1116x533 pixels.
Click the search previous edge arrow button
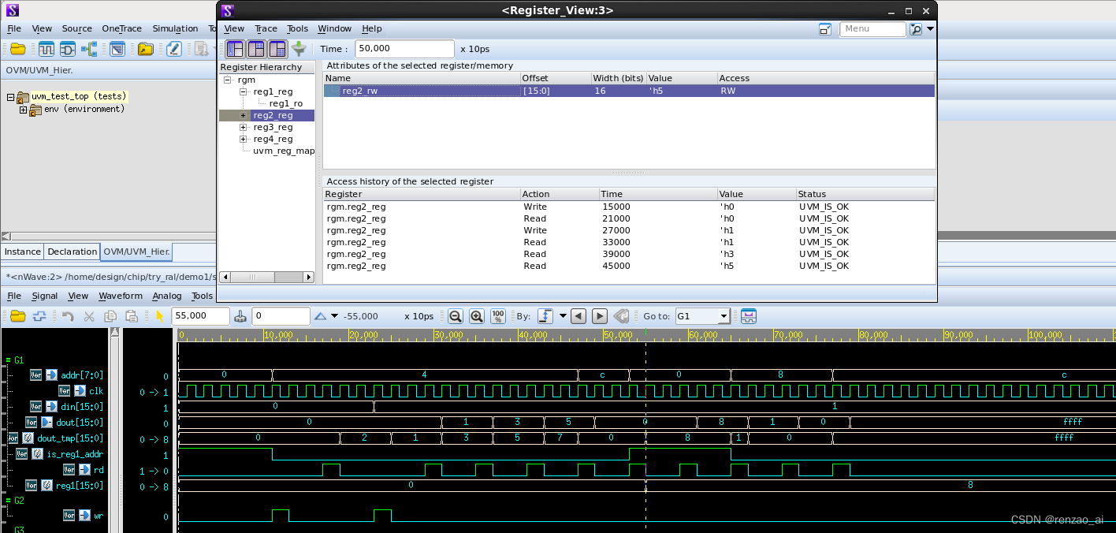578,316
